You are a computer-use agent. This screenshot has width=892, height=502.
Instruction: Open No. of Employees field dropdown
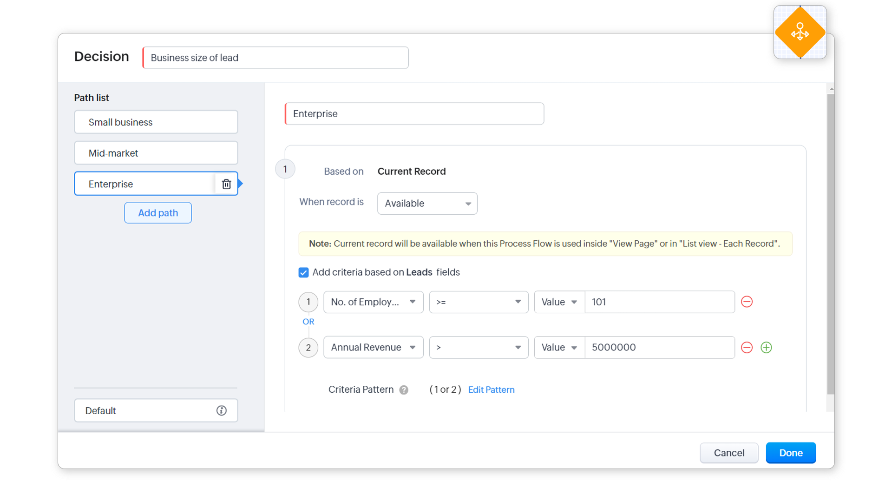[x=373, y=302]
